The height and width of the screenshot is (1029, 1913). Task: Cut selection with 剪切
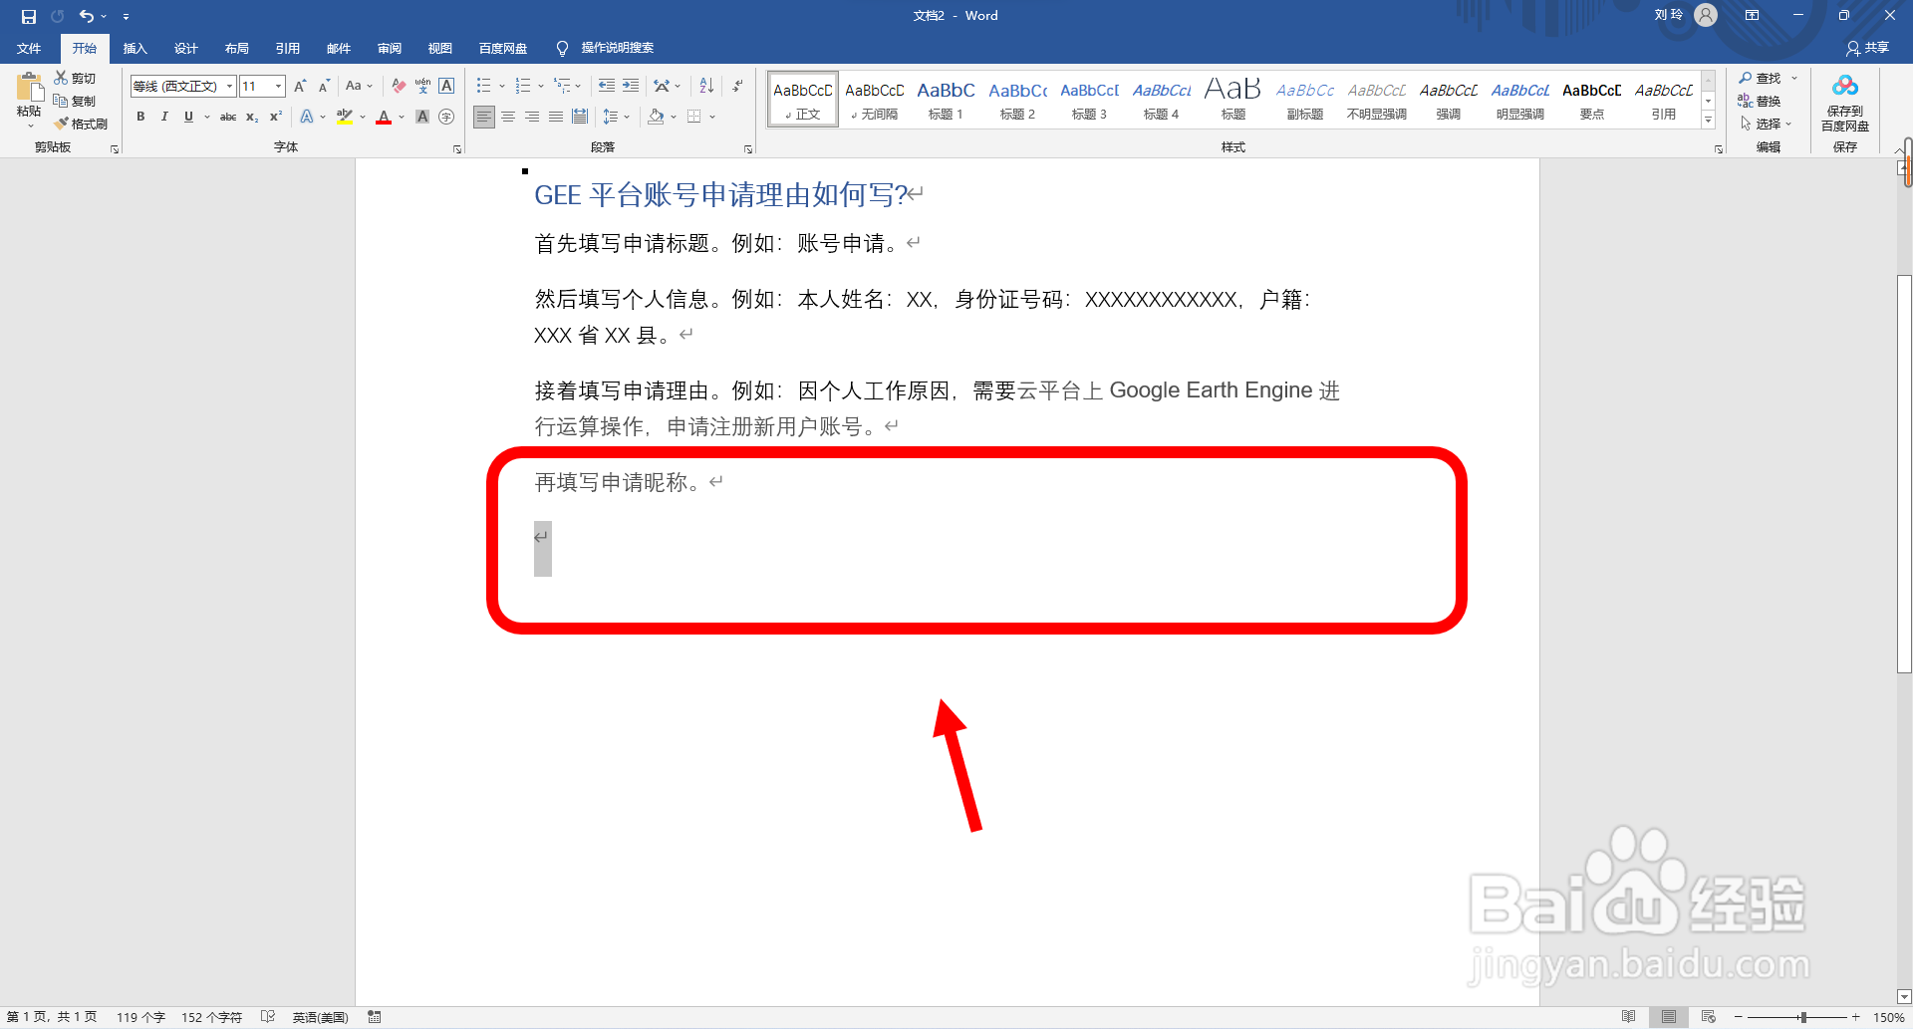(x=75, y=78)
